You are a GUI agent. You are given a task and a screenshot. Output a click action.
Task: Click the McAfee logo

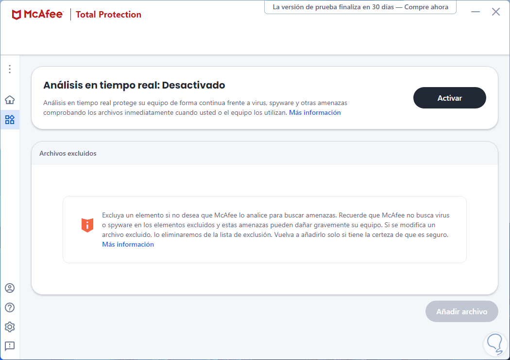(37, 14)
